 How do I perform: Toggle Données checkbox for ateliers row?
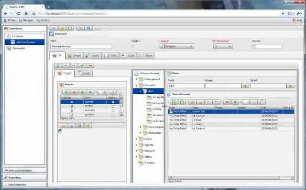[x=72, y=106]
